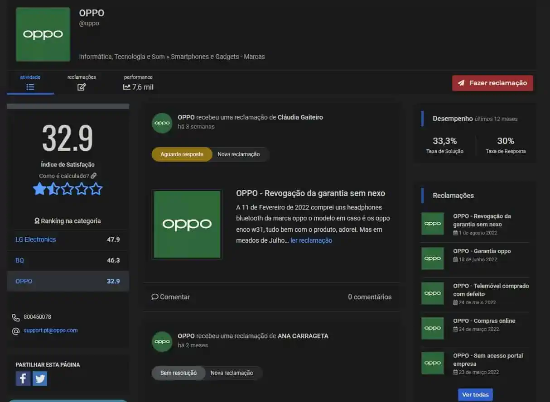
Task: Click the OPPO avatar beside ANA CARRAGETA's complaint
Action: [162, 341]
